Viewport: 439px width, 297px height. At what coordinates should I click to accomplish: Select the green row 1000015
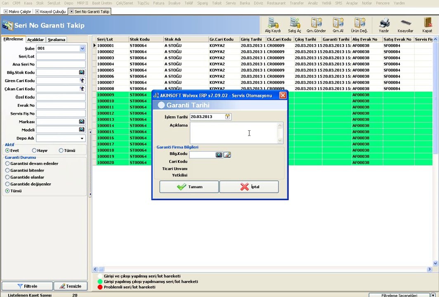coord(262,132)
